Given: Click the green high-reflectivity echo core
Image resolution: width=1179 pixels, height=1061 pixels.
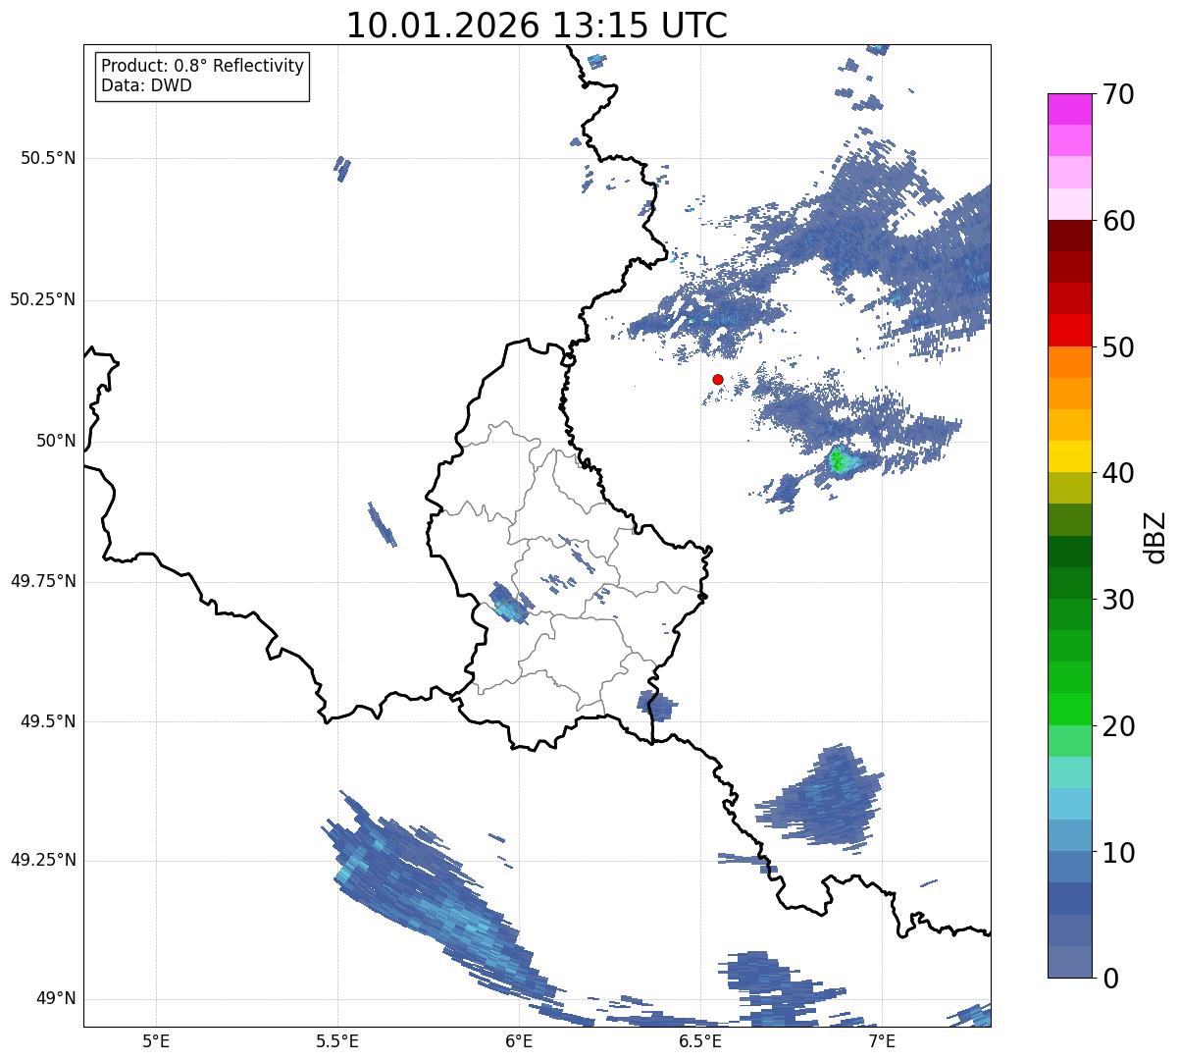Looking at the screenshot, I should (839, 459).
